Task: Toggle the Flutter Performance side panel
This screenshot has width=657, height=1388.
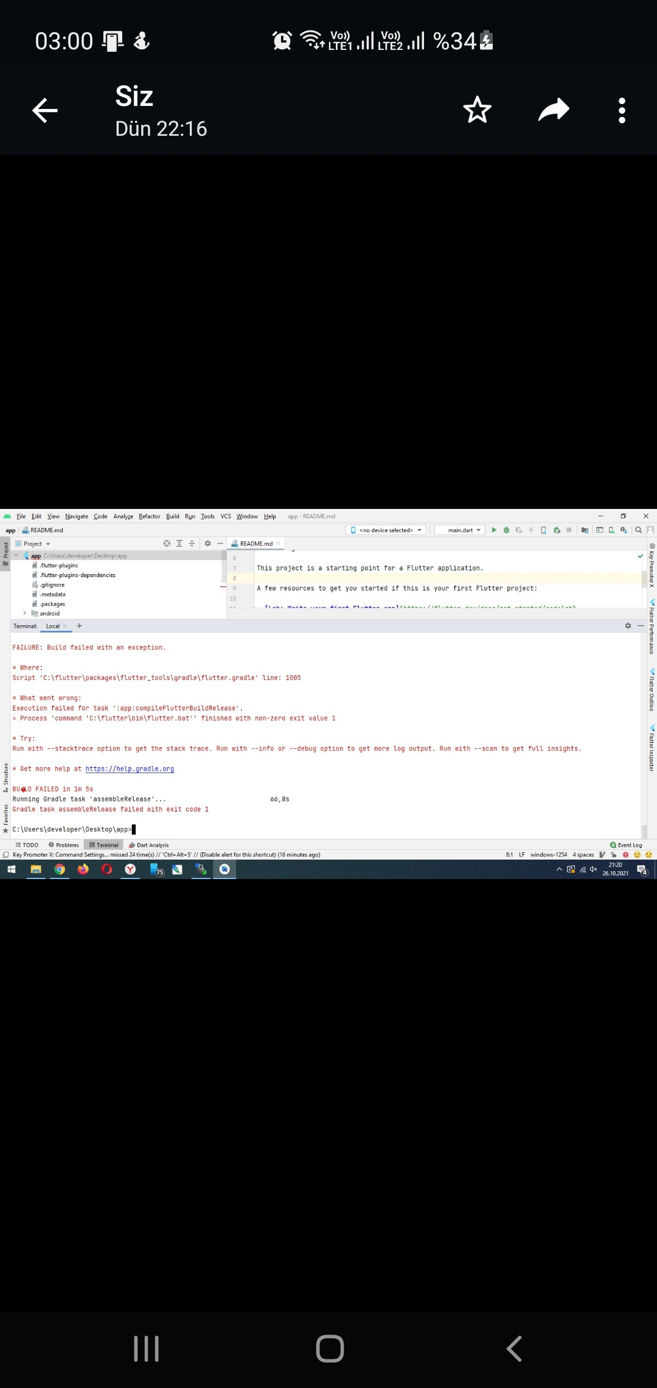Action: tap(652, 627)
